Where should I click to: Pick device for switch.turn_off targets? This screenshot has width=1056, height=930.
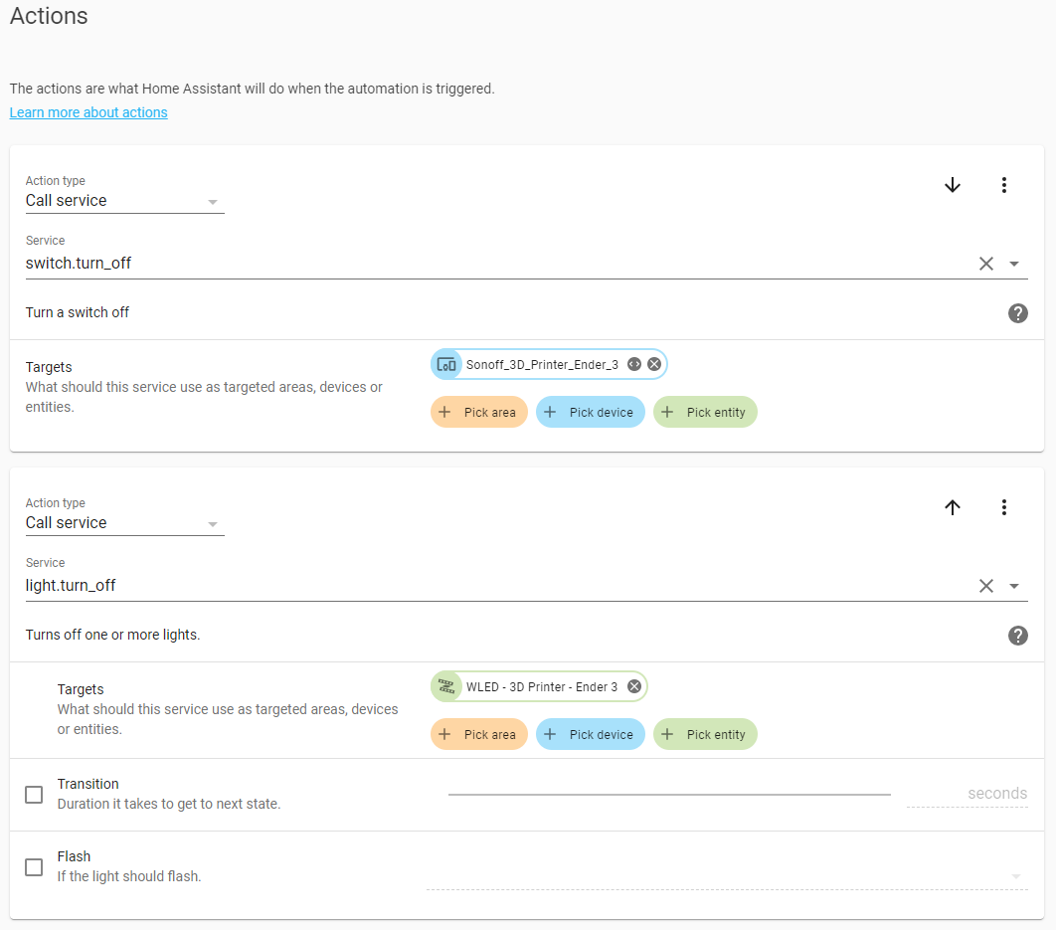590,412
